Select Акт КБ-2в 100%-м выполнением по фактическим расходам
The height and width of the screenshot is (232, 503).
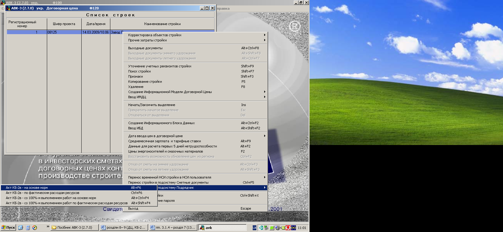click(x=79, y=203)
